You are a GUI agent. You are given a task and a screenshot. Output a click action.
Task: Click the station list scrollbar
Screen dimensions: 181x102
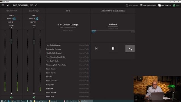point(90,63)
